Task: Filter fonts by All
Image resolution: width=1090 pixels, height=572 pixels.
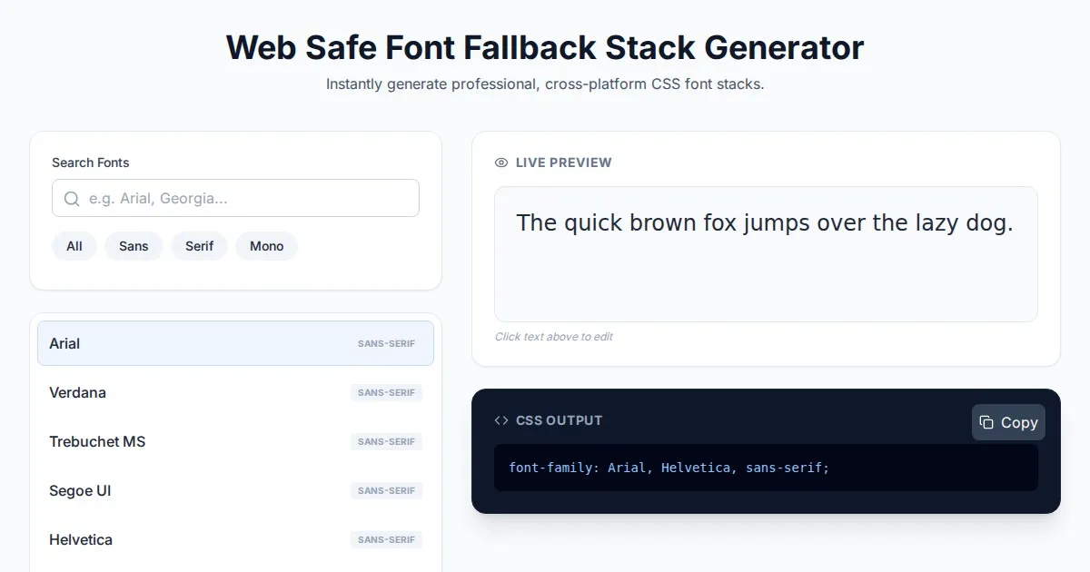Action: click(x=74, y=246)
